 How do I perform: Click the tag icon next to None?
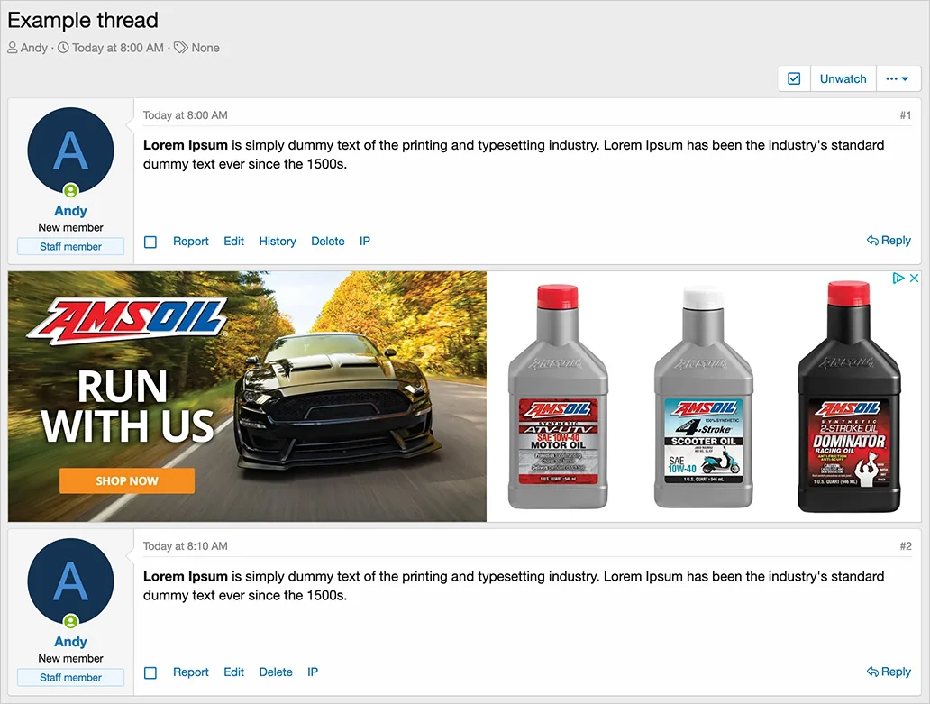180,48
